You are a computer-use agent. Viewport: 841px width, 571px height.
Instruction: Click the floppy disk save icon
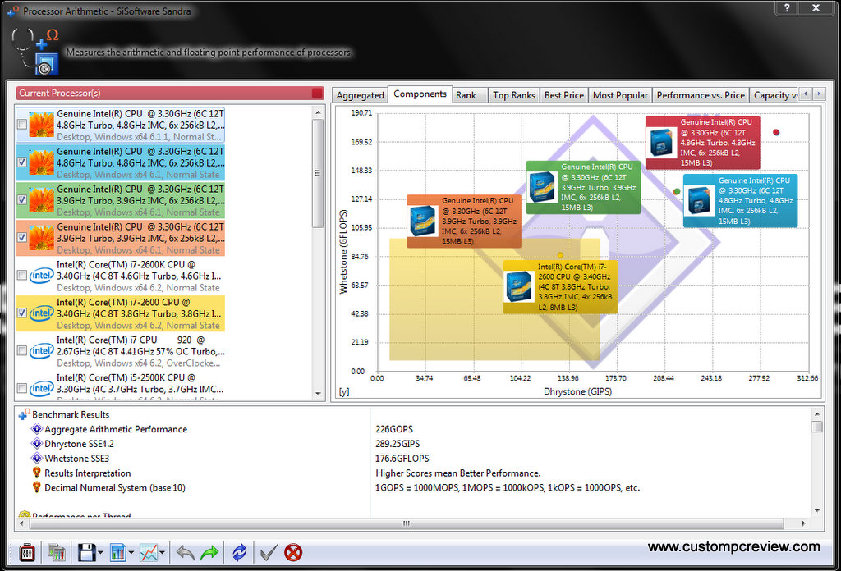point(86,552)
